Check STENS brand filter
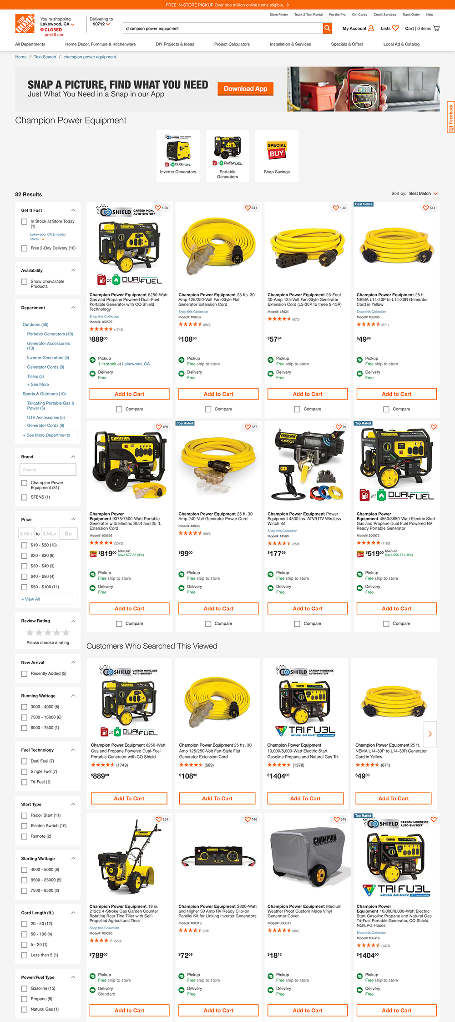This screenshot has width=455, height=1022. click(x=24, y=497)
